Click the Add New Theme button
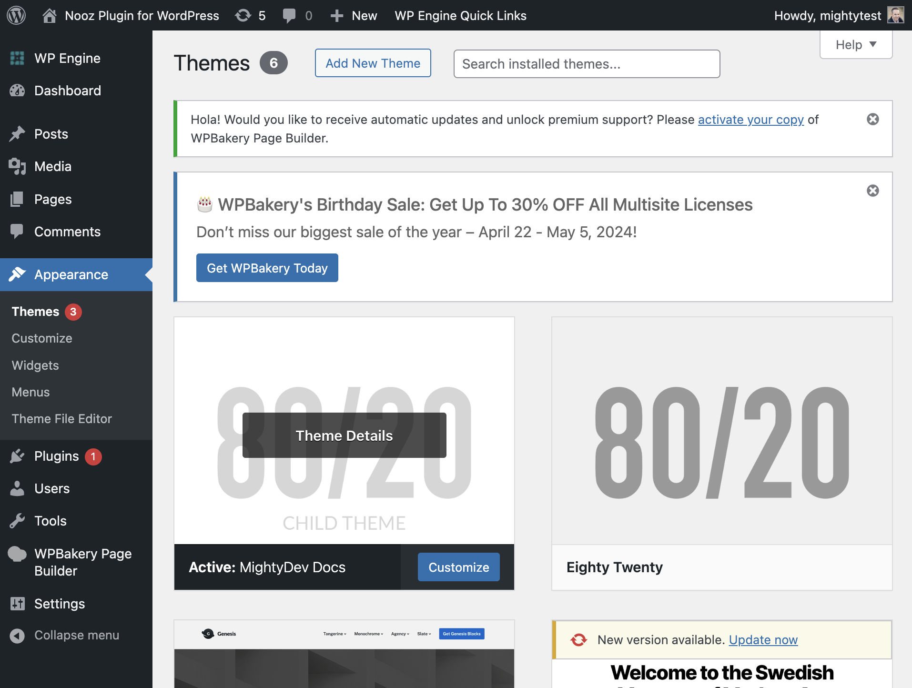The width and height of the screenshot is (912, 688). (373, 63)
